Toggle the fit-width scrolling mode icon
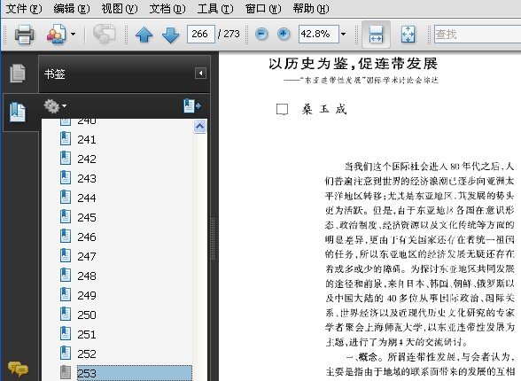521x381 pixels. [x=376, y=35]
